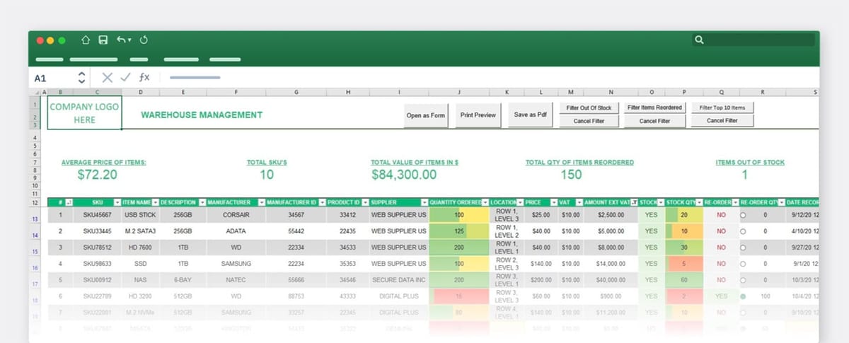849x343 pixels.
Task: Click the Undo arrow icon
Action: coord(121,40)
